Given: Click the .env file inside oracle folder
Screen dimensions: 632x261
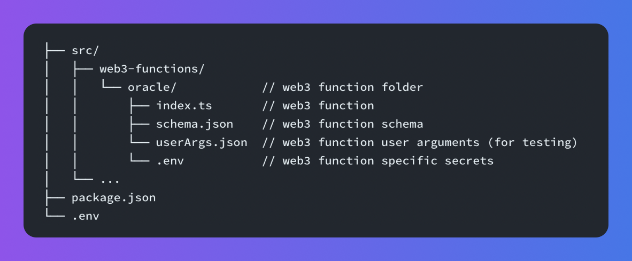Looking at the screenshot, I should click(170, 161).
